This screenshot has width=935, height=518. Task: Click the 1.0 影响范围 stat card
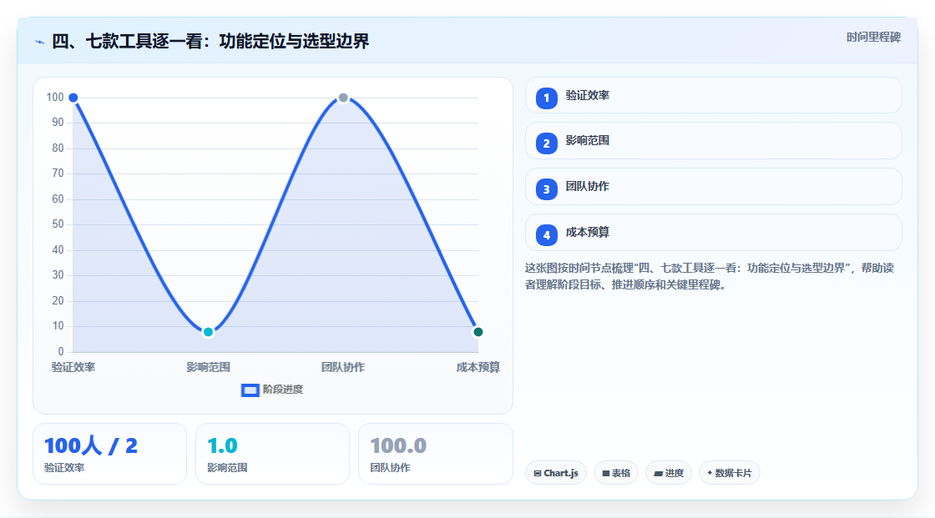coord(272,454)
